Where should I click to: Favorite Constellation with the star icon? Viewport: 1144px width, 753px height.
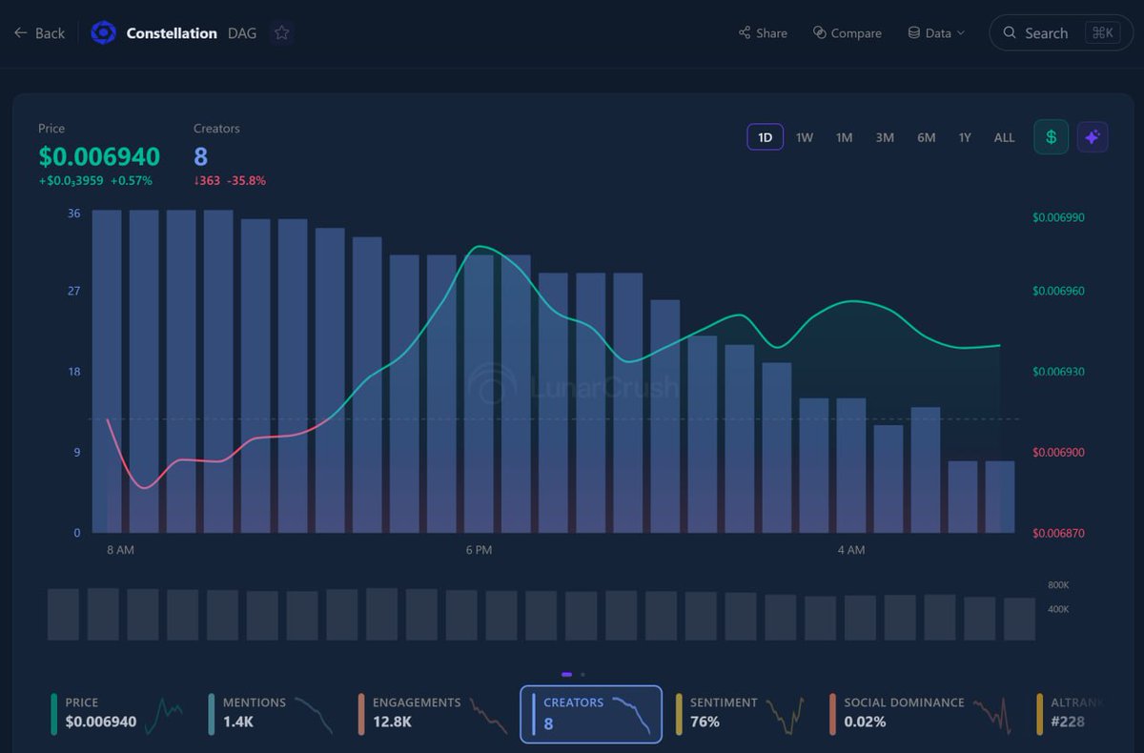coord(281,32)
